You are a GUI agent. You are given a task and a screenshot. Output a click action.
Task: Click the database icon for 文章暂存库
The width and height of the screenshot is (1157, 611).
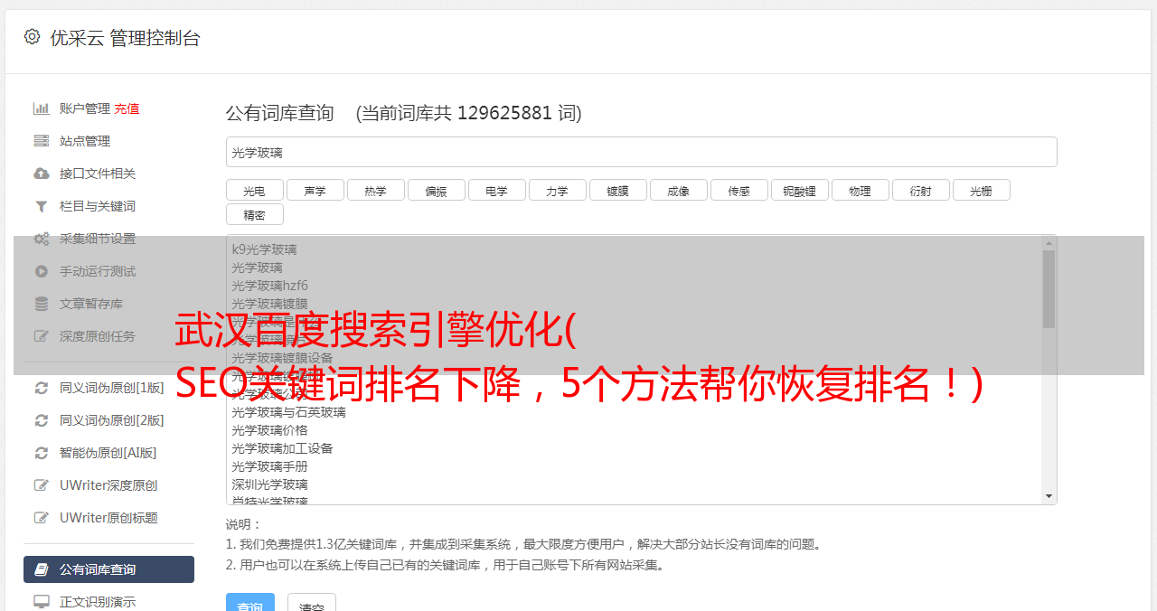41,304
